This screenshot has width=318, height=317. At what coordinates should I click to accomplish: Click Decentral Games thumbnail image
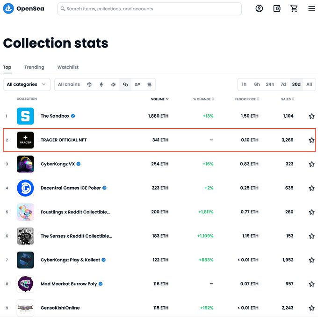tap(25, 188)
